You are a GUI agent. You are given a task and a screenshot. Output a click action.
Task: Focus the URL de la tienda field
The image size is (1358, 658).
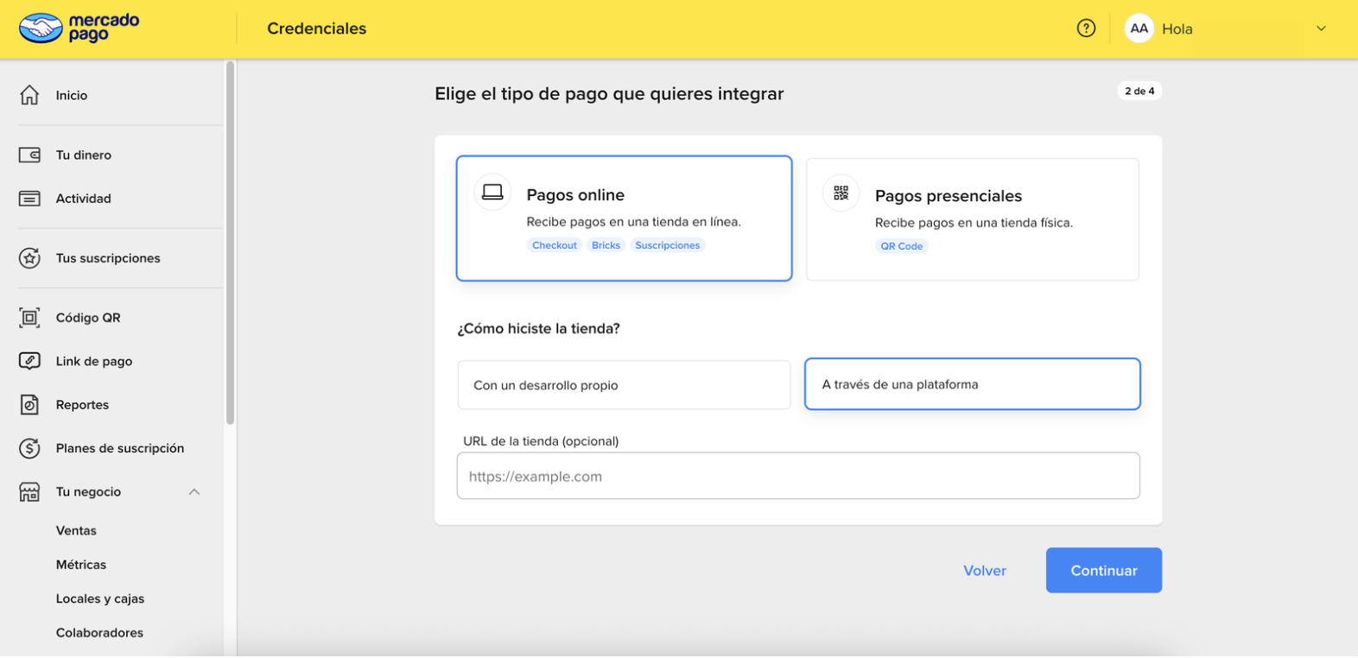point(798,477)
